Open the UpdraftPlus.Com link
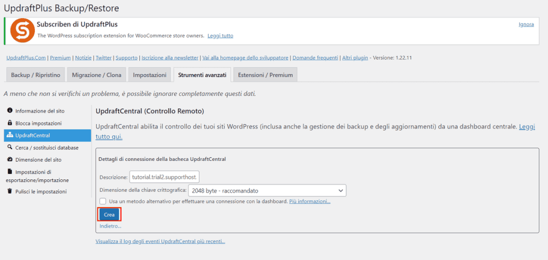This screenshot has height=260, width=548. pyautogui.click(x=26, y=58)
